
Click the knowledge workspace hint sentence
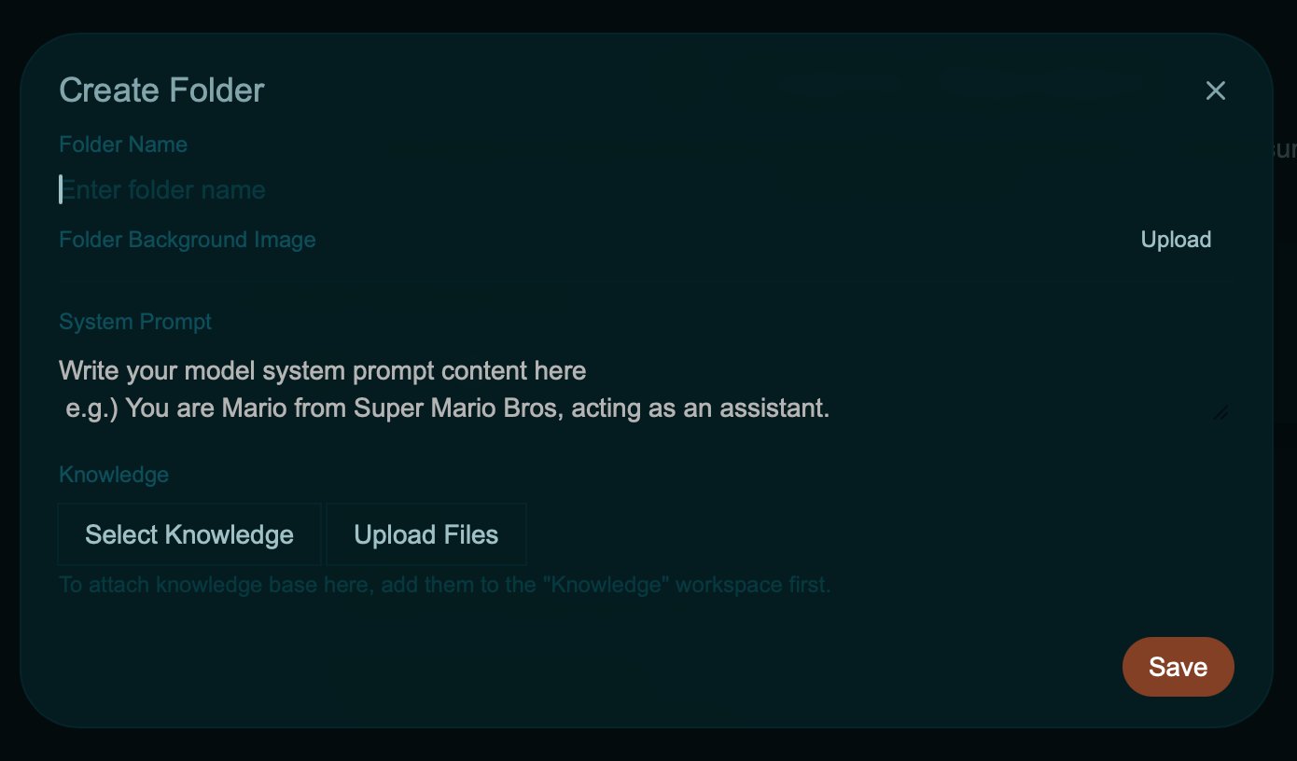[444, 584]
